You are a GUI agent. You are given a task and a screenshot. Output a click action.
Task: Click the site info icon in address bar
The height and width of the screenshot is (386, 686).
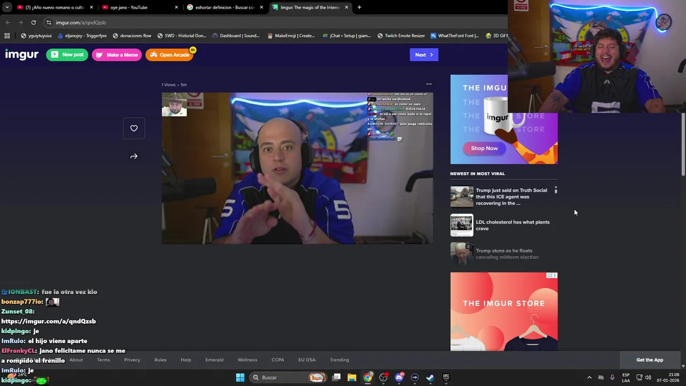click(49, 23)
